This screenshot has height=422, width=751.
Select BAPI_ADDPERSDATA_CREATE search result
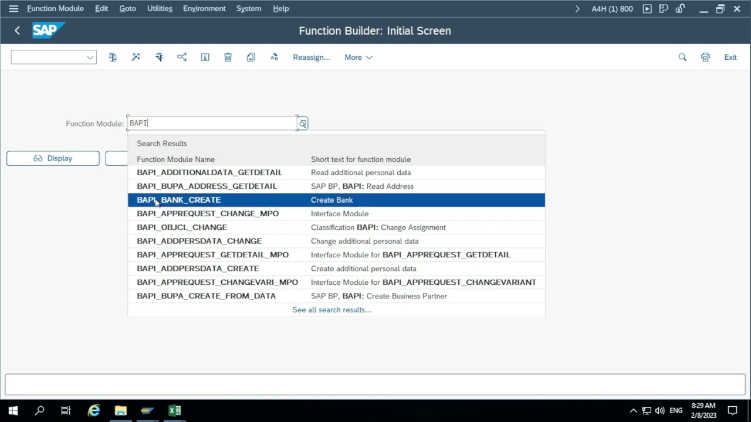(x=336, y=268)
